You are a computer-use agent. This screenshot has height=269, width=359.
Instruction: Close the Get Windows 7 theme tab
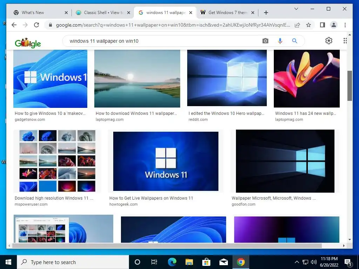click(x=253, y=13)
